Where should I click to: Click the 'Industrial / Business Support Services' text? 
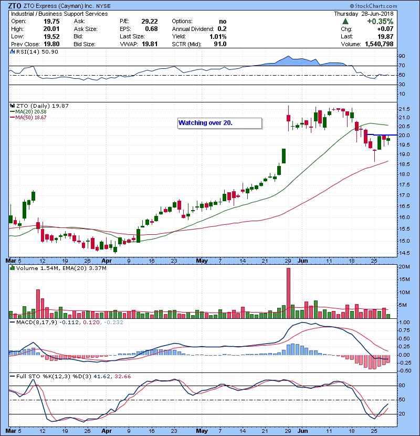click(x=59, y=14)
